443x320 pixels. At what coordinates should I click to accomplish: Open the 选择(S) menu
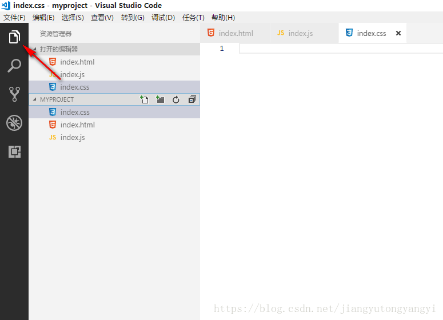tap(73, 18)
